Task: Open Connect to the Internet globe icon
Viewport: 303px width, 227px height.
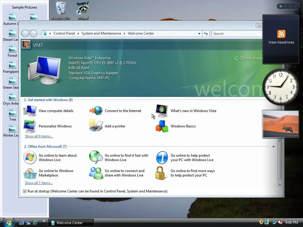Action: 96,111
